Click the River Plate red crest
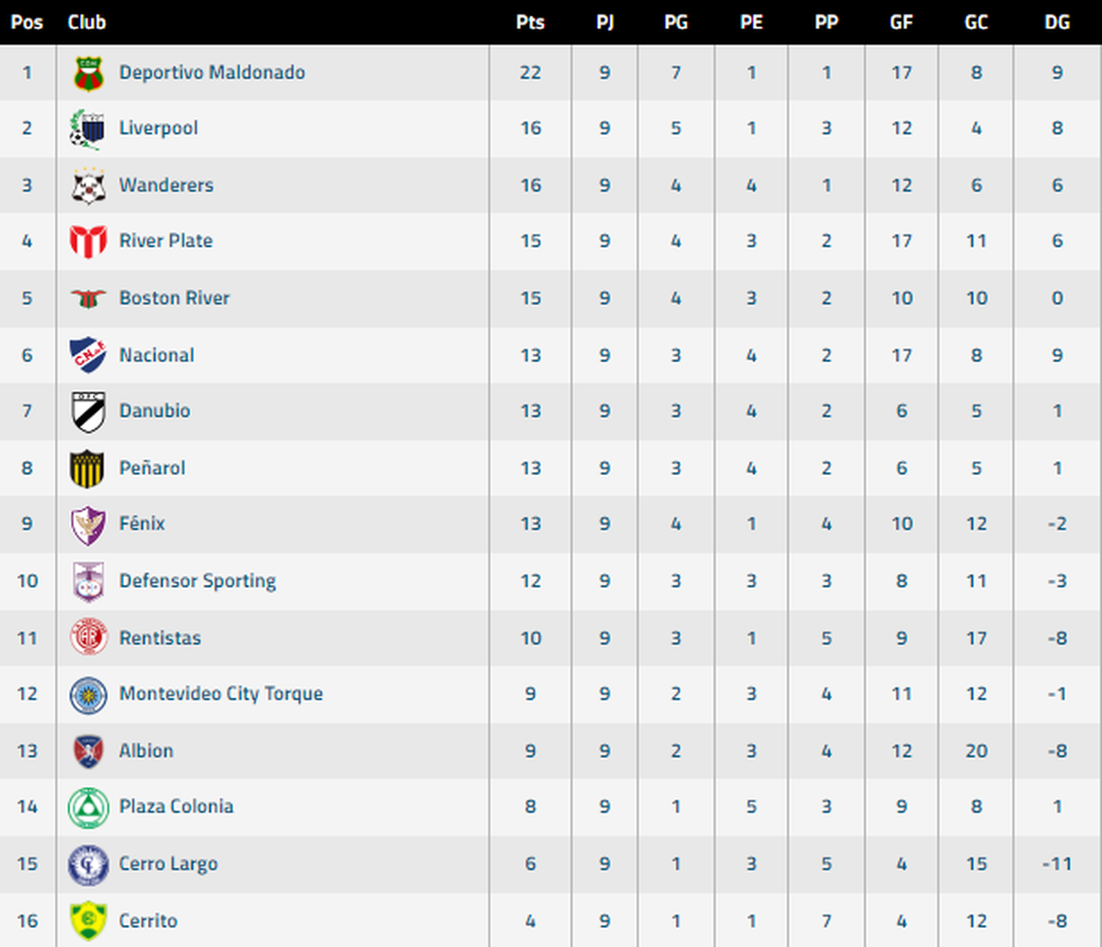This screenshot has width=1102, height=947. (x=89, y=242)
